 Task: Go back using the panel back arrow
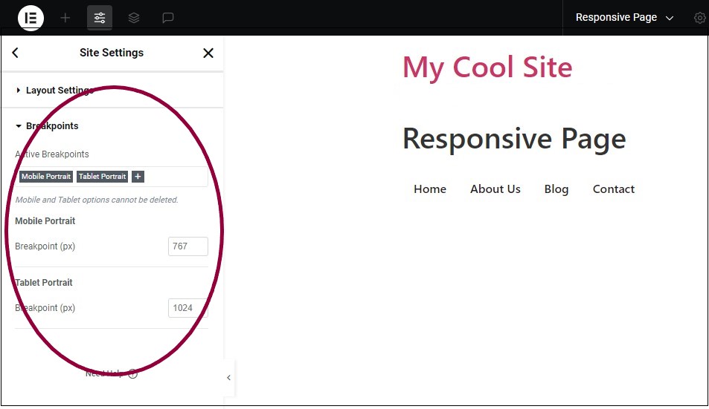(x=16, y=53)
